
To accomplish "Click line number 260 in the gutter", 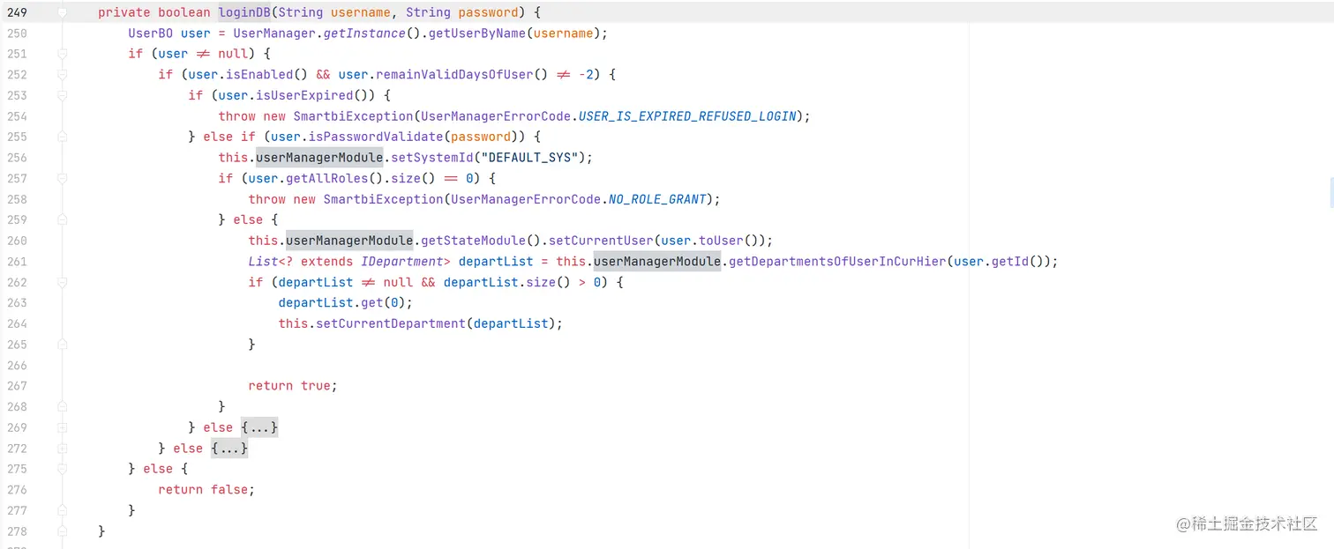I will [17, 241].
